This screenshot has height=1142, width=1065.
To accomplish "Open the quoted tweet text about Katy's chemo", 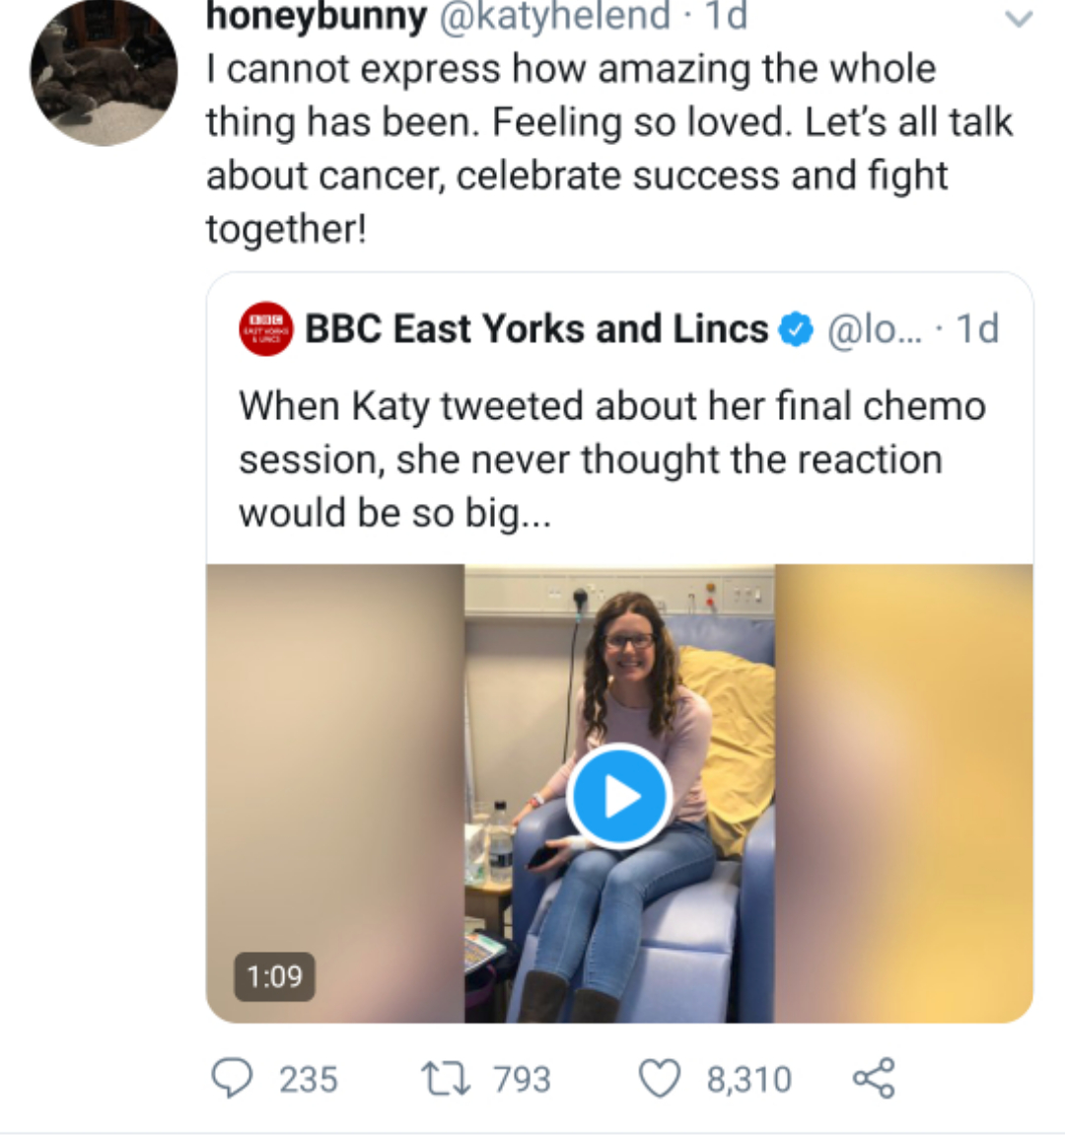I will point(611,460).
